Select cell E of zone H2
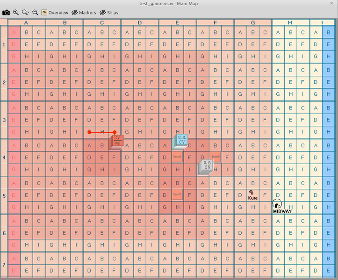338x280 pixels. [x=291, y=82]
